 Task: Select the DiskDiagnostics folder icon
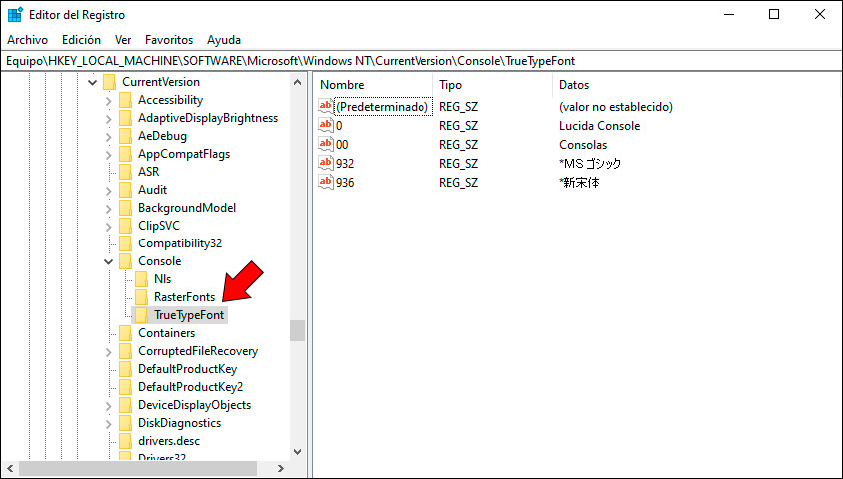coord(125,423)
